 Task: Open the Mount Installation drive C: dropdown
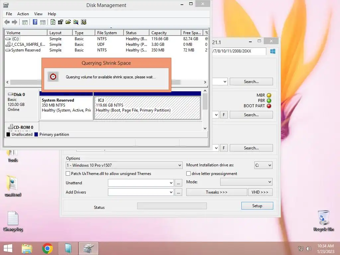pyautogui.click(x=263, y=165)
